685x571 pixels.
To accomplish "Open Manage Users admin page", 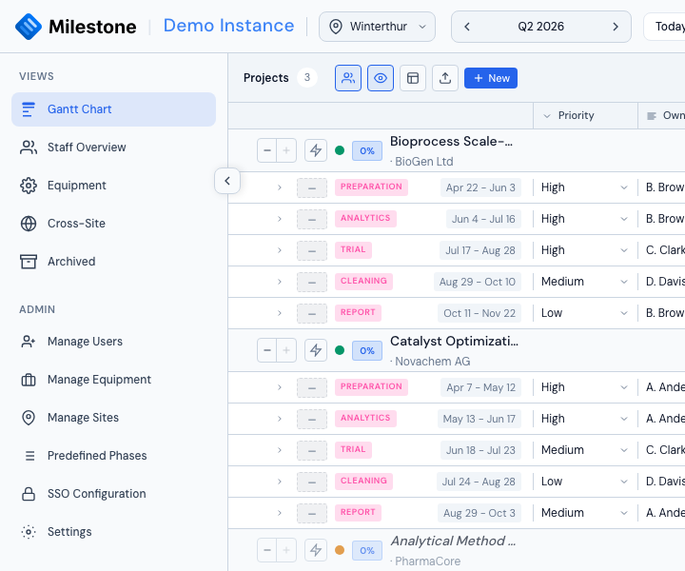I will (113, 342).
